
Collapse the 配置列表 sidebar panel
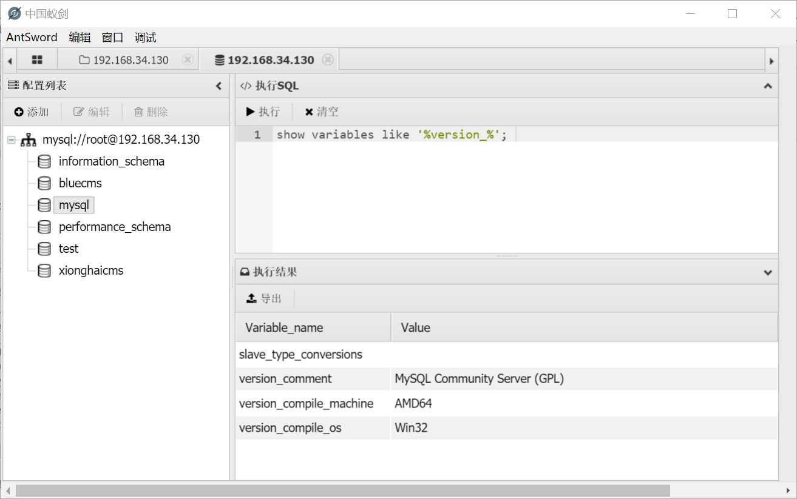click(219, 86)
